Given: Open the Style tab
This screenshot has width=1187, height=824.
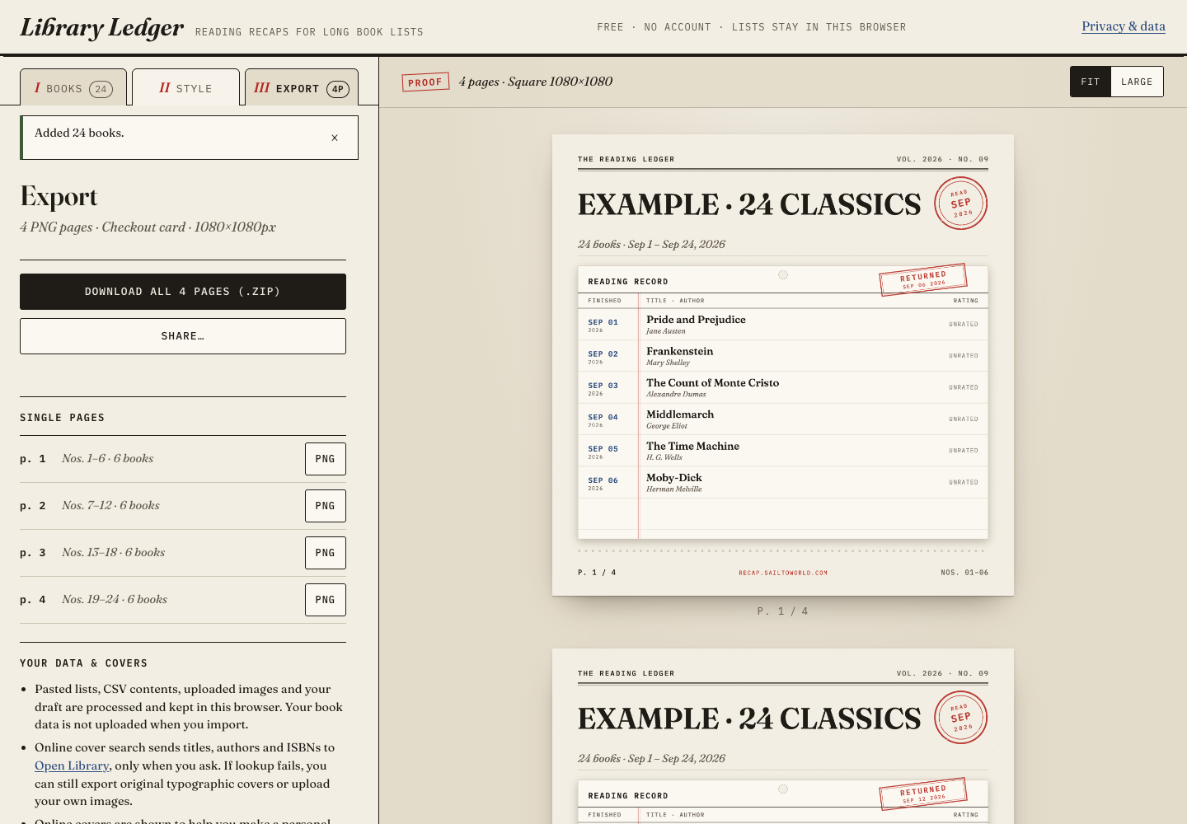Looking at the screenshot, I should click(185, 87).
